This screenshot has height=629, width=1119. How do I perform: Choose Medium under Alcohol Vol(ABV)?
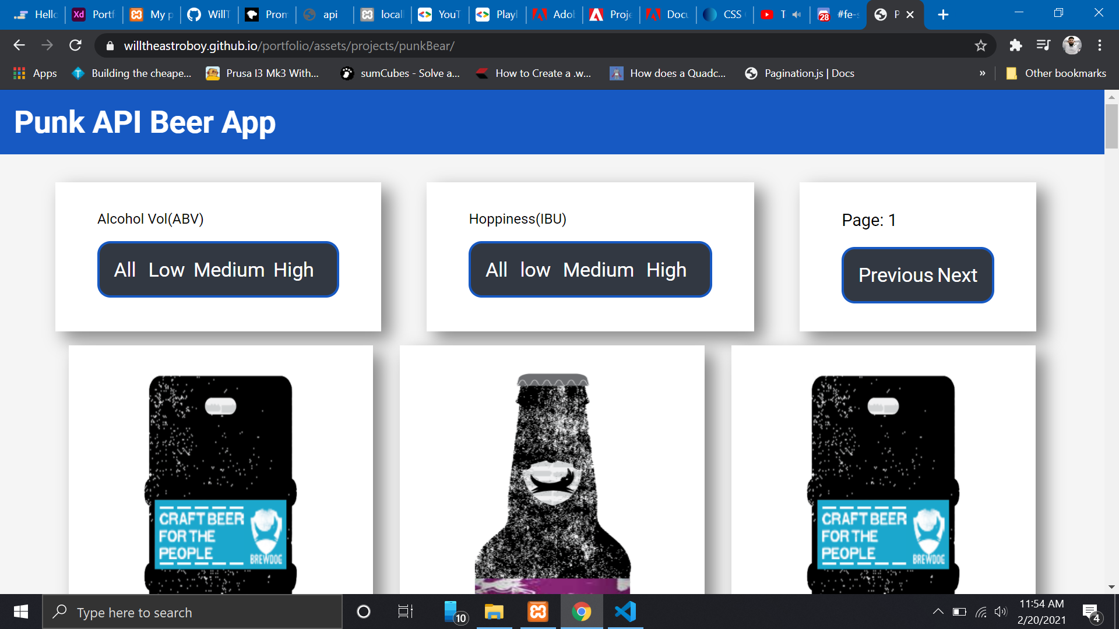point(229,270)
